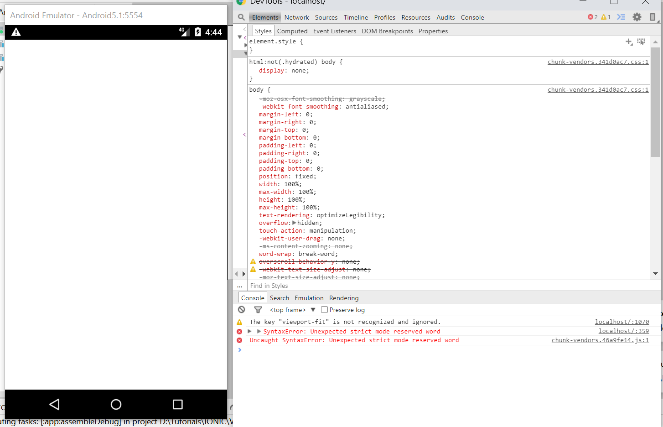Click element.style rule header
This screenshot has height=427, width=663.
coord(276,42)
